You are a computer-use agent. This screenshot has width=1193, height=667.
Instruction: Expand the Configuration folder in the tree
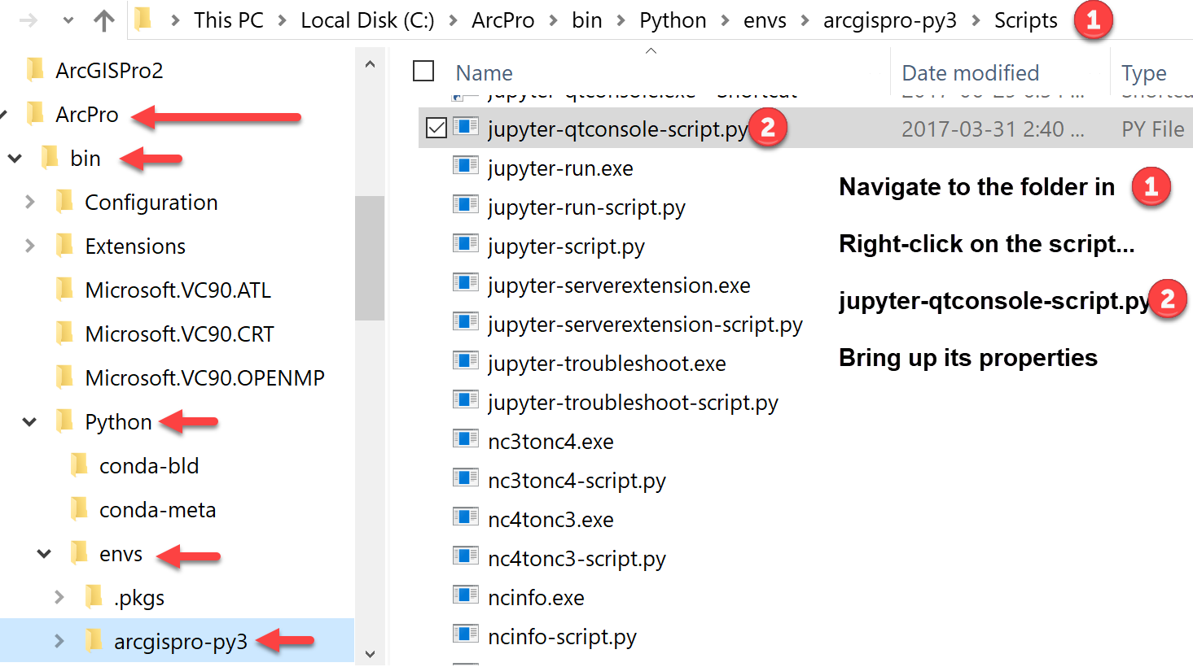(x=30, y=202)
